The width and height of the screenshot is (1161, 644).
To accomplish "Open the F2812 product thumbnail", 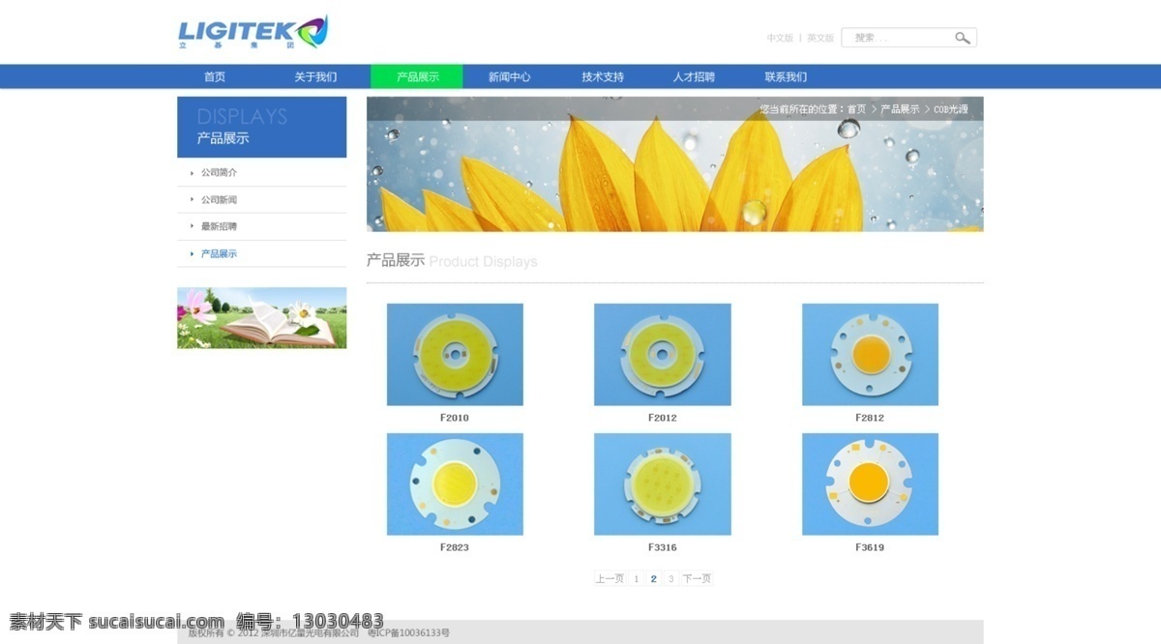I will [870, 355].
